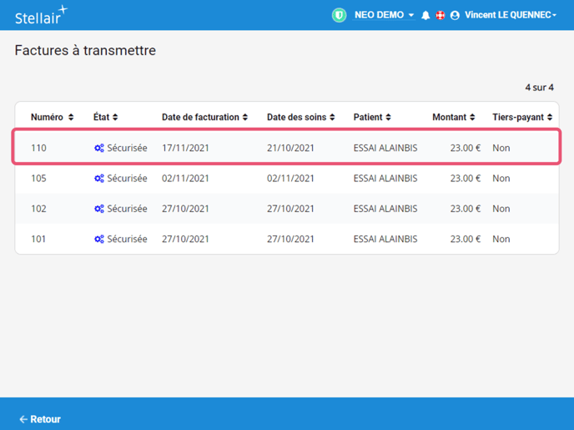This screenshot has height=430, width=574.
Task: Click the Sécurisée gears icon for invoice 101
Action: tap(99, 239)
